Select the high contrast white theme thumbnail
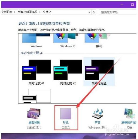 tap(36, 96)
